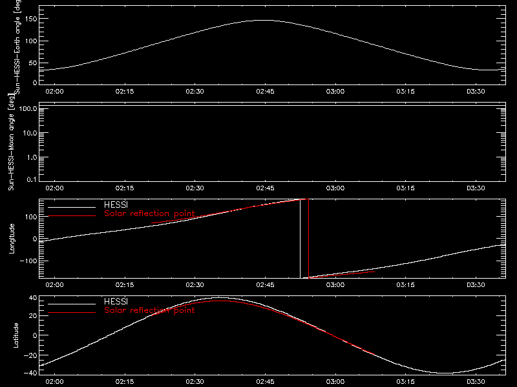This screenshot has width=517, height=387.
Task: Click the 10.0 tick on Moon angle axis
Action: click(x=30, y=133)
